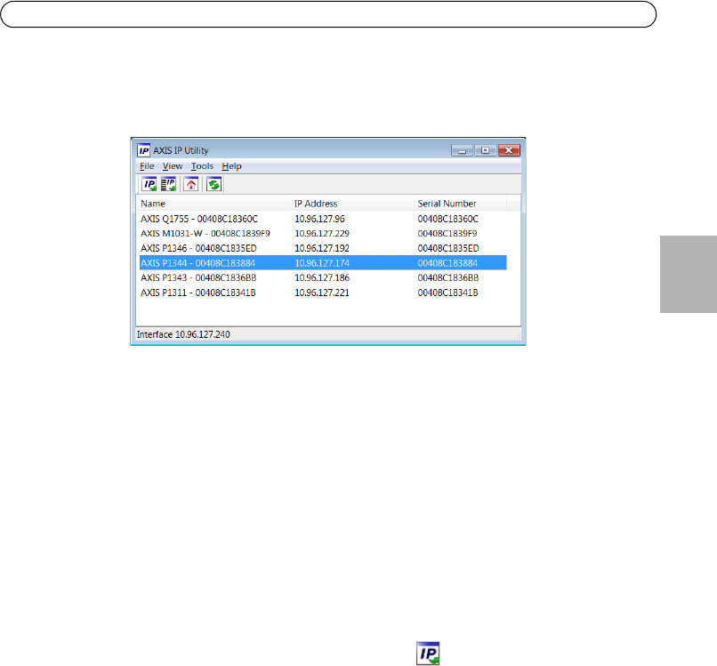Open the View menu

tap(173, 166)
